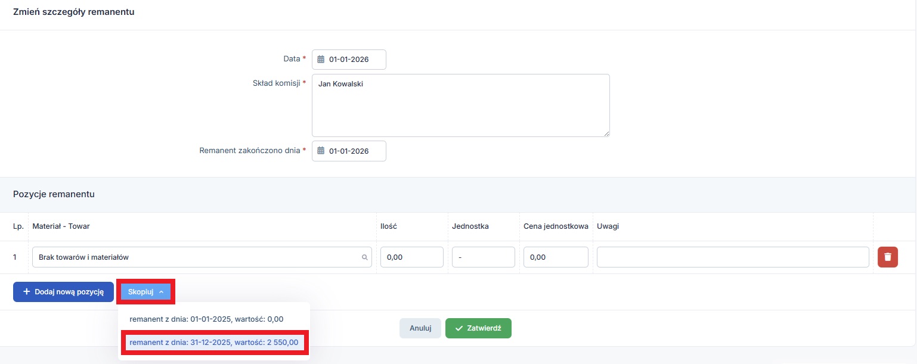
Task: Choose remanent z dnia 01-01-2025 option
Action: pyautogui.click(x=206, y=319)
